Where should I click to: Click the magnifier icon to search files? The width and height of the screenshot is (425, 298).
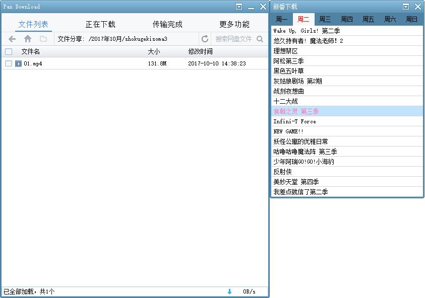[x=259, y=38]
